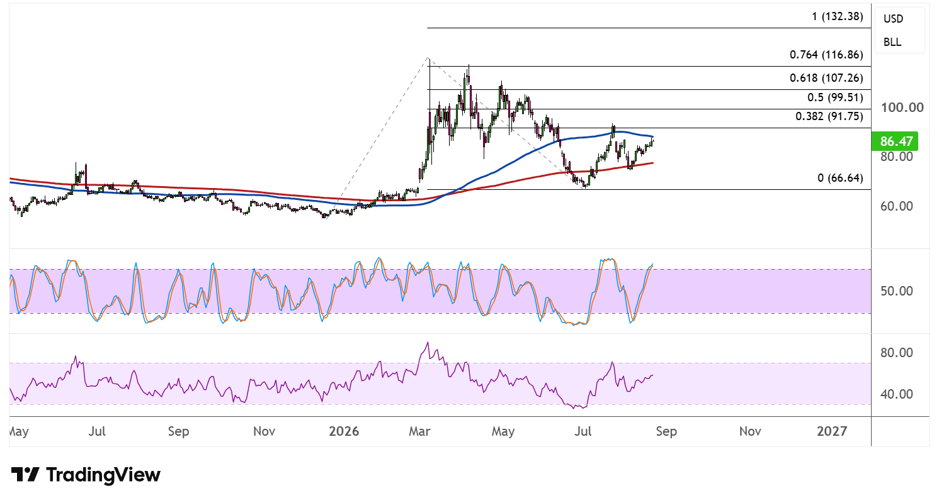Click the 0.764 (116.86) Fibonacci label
939x503 pixels.
[x=826, y=55]
